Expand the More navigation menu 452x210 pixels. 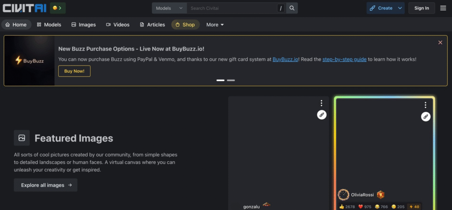point(215,25)
